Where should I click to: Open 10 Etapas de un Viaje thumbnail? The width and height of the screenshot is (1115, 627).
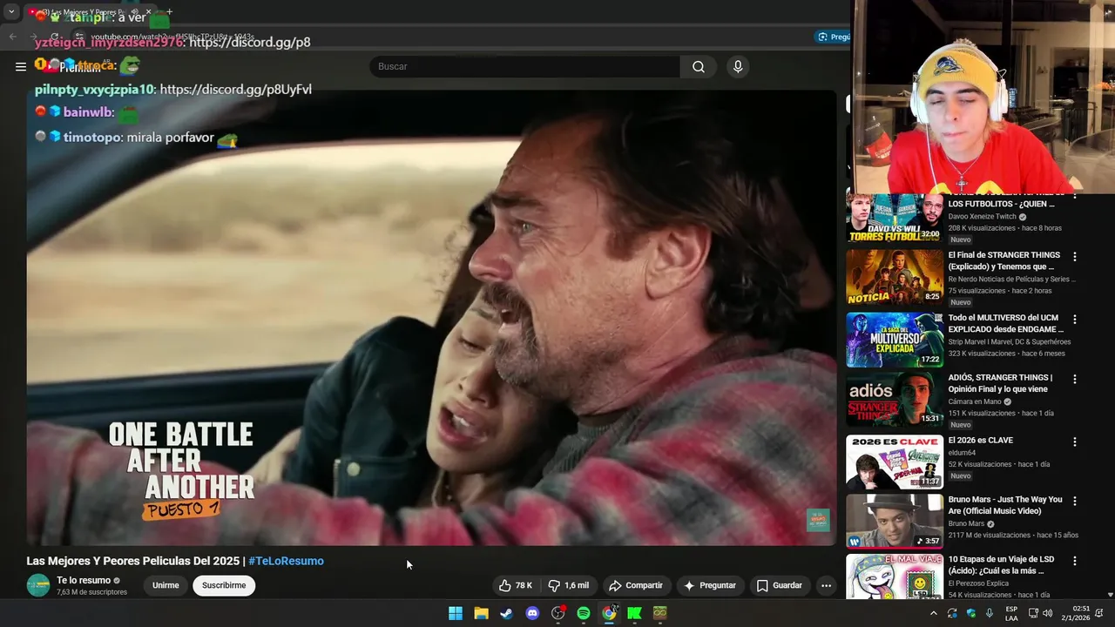point(895,576)
